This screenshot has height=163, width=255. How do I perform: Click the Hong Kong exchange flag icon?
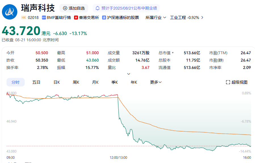[x=76, y=18]
